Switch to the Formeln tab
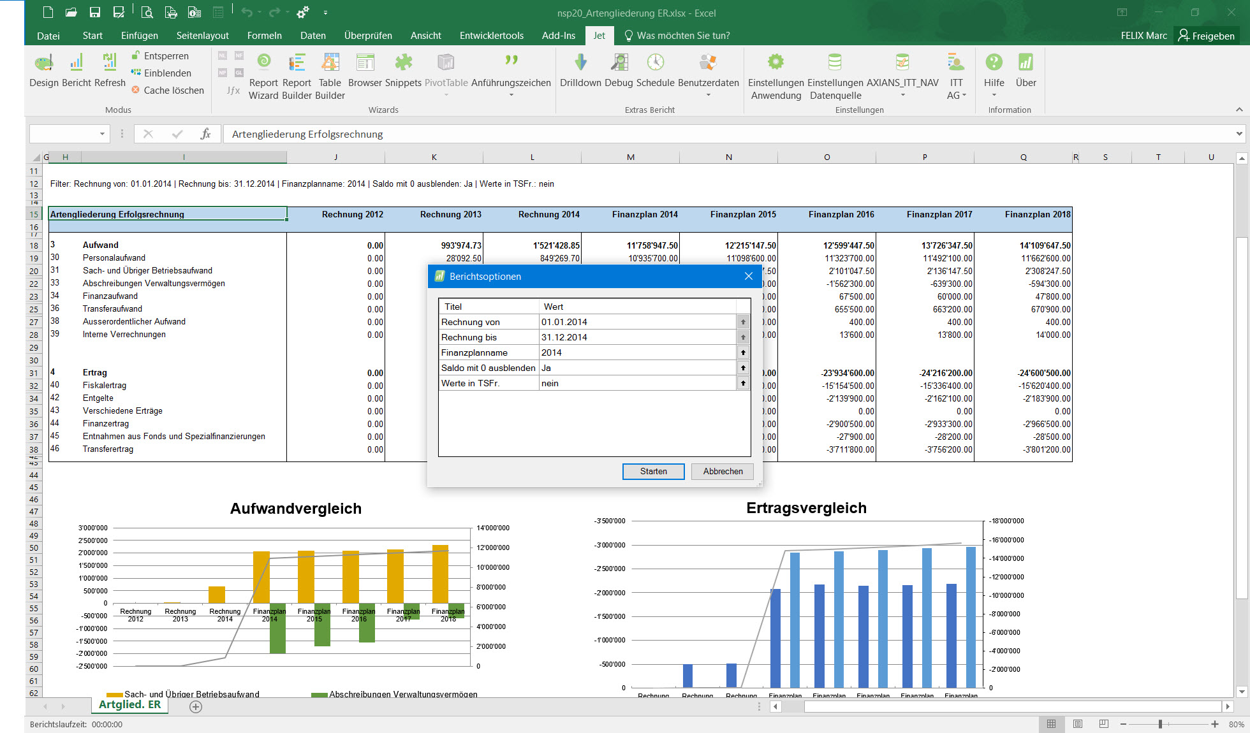The image size is (1250, 733). (264, 36)
